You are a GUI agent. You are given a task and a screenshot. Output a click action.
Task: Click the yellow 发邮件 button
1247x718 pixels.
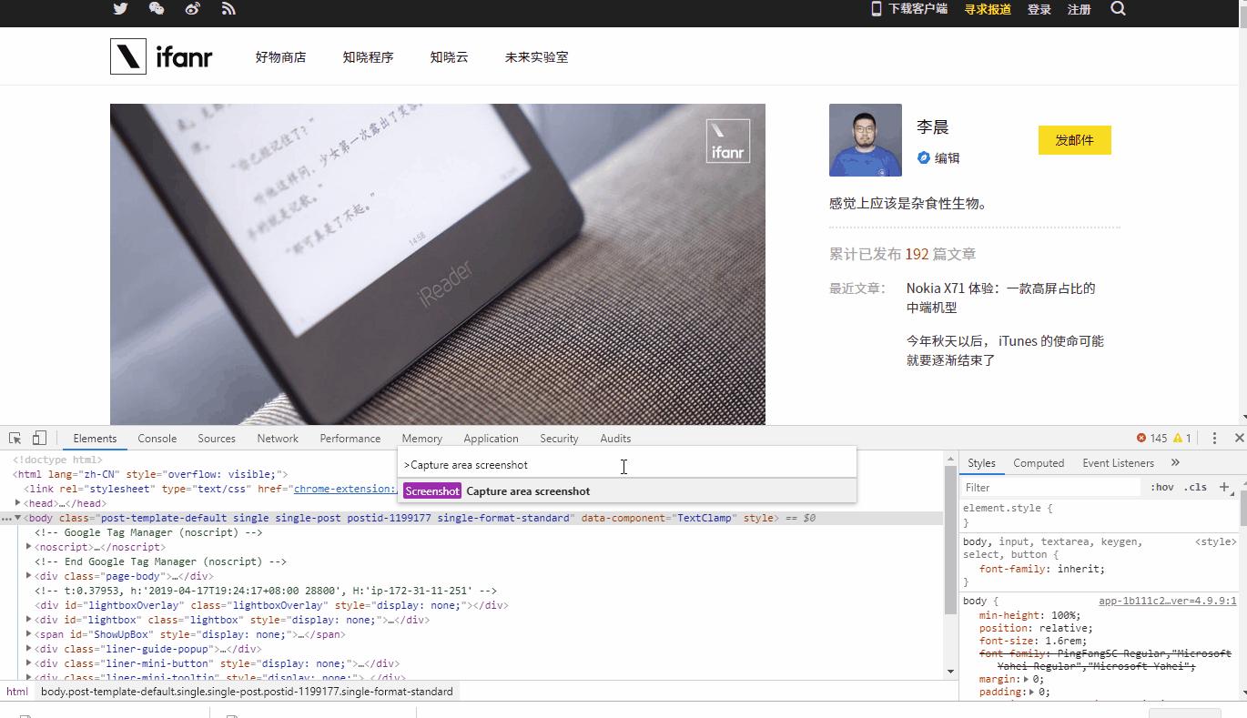tap(1074, 140)
